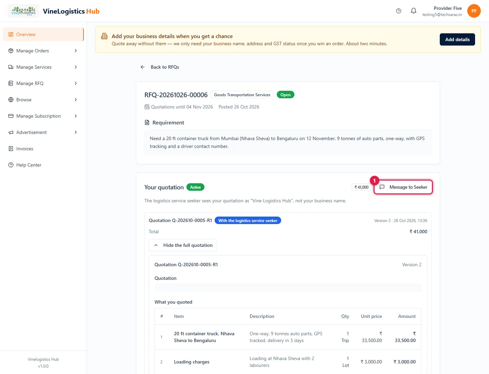The width and height of the screenshot is (489, 374).
Task: Open the Overview menu item
Action: 43,34
